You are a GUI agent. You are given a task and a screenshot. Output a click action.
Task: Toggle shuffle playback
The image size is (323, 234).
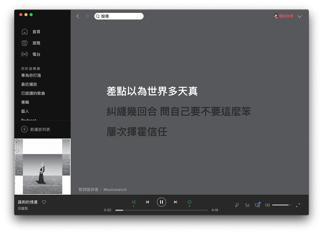click(133, 202)
